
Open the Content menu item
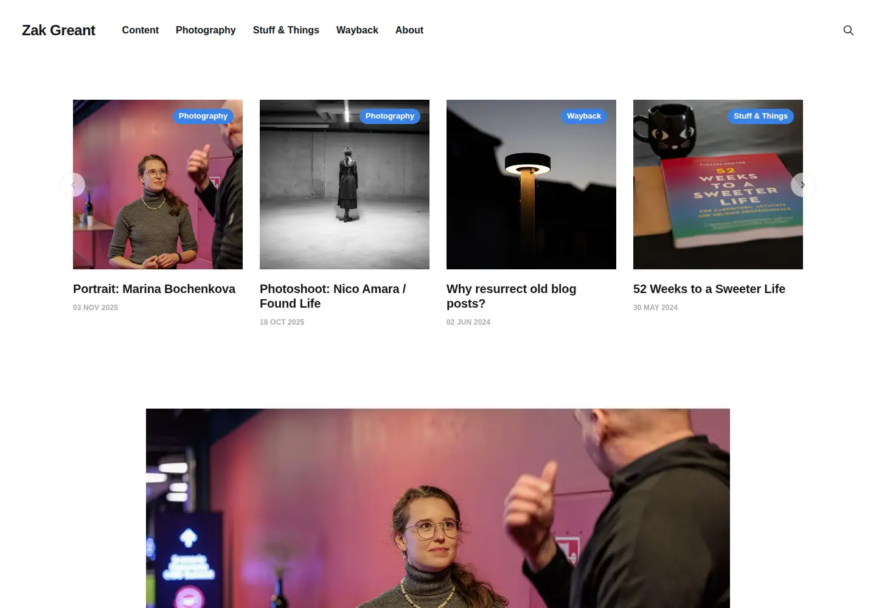pos(140,30)
